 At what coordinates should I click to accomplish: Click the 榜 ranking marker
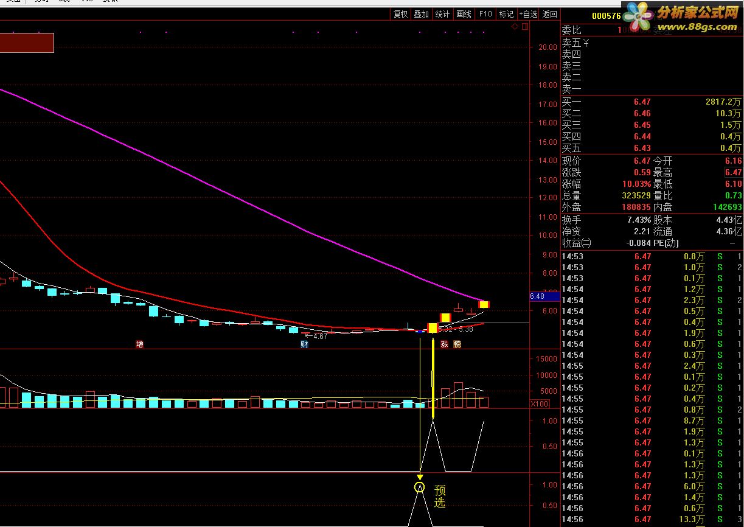pos(457,344)
